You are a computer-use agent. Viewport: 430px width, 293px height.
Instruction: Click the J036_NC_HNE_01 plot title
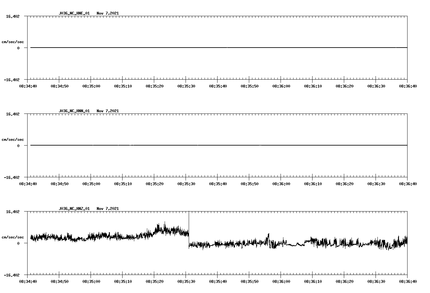coord(74,13)
